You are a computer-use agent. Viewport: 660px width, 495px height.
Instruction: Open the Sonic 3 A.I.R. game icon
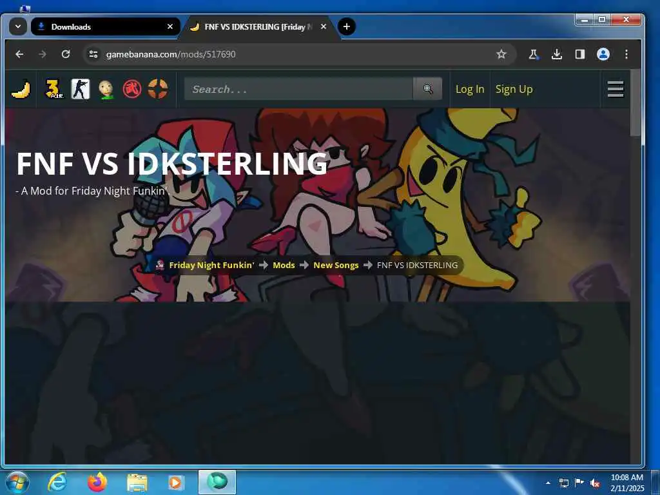(54, 89)
